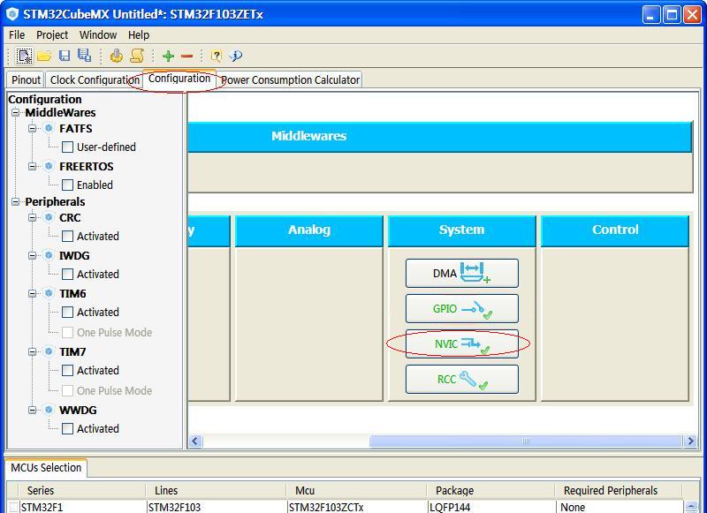
Task: Click the Generate Report scroll icon
Action: tap(137, 56)
